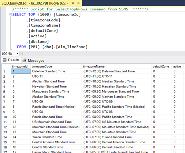Switch to the Messages tab
This screenshot has width=185, height=153.
click(33, 61)
